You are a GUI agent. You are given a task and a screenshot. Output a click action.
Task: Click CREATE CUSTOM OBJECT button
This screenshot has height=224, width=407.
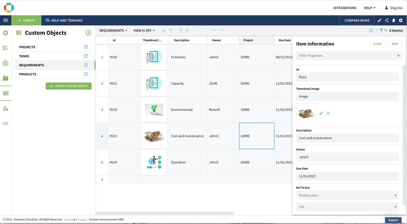69,86
